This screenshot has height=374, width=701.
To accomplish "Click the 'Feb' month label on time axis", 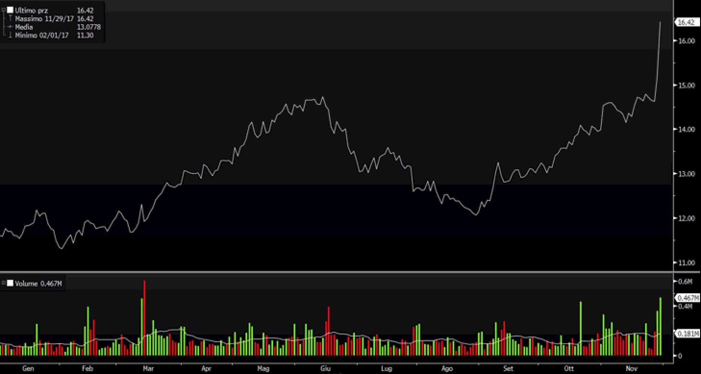I will coord(88,369).
